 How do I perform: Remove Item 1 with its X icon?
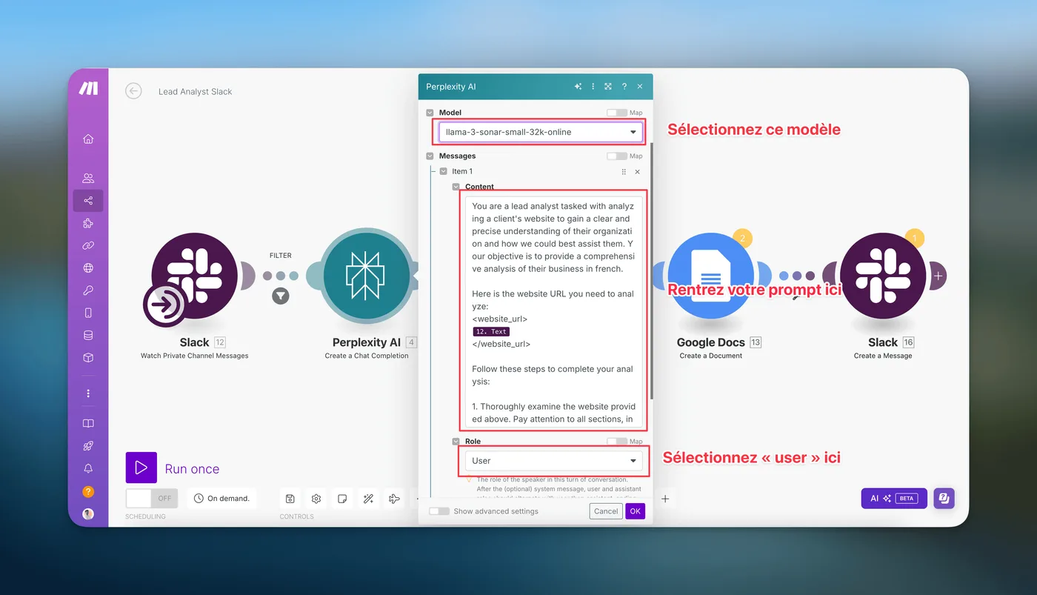point(638,172)
